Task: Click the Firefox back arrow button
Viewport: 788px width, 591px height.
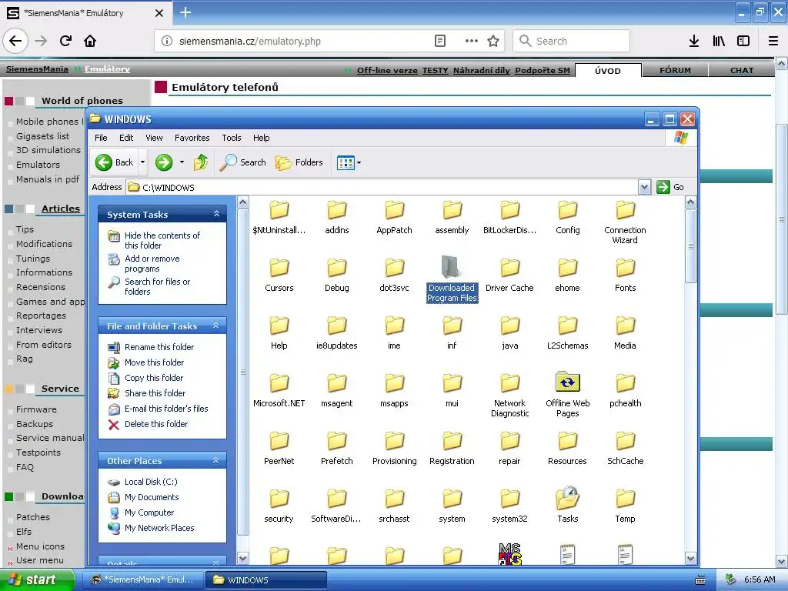Action: pyautogui.click(x=15, y=41)
